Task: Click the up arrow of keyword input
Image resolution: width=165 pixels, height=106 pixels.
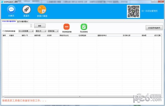Action: (x=31, y=25)
